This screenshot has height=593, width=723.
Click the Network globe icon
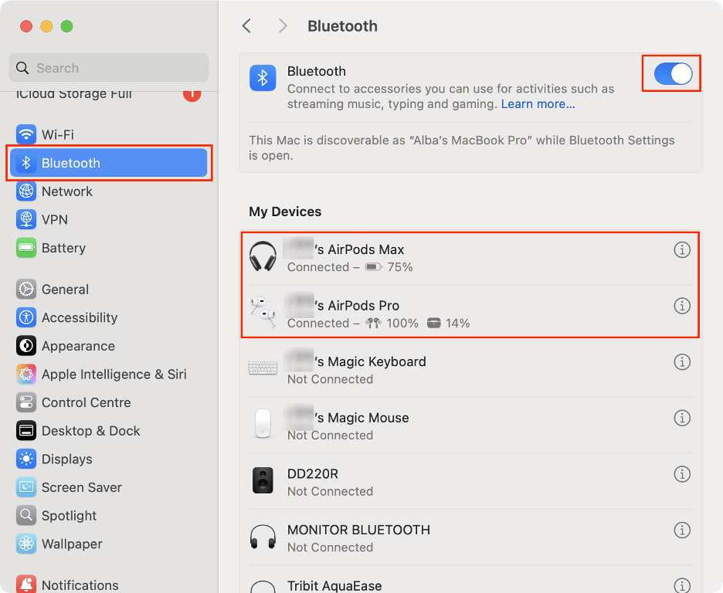[26, 191]
